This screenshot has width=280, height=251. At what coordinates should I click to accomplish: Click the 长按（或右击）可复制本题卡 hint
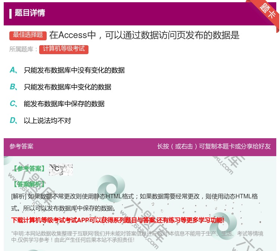pos(214,146)
